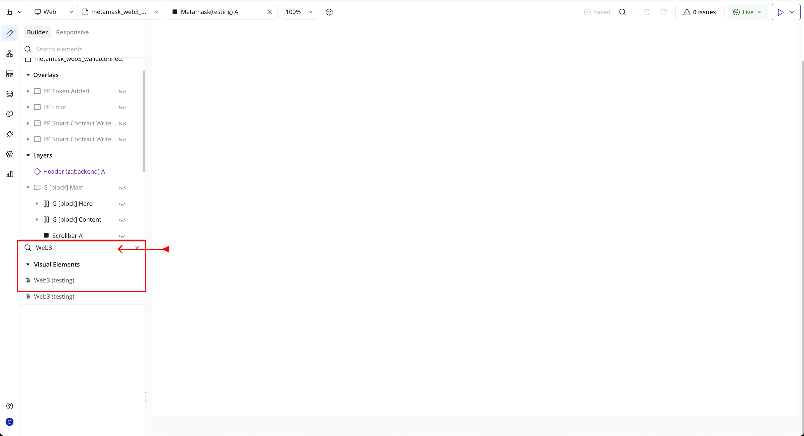Image resolution: width=804 pixels, height=436 pixels.
Task: Click the Preview play button
Action: click(781, 12)
